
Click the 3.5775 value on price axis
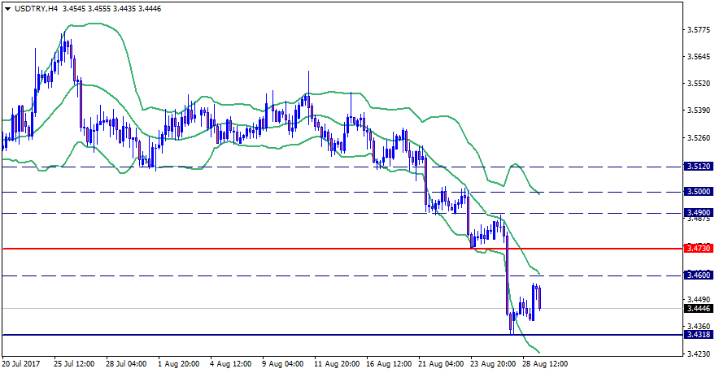(699, 30)
